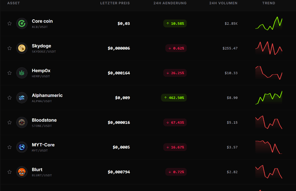Click the Hemp0x leaf logo icon

click(22, 73)
